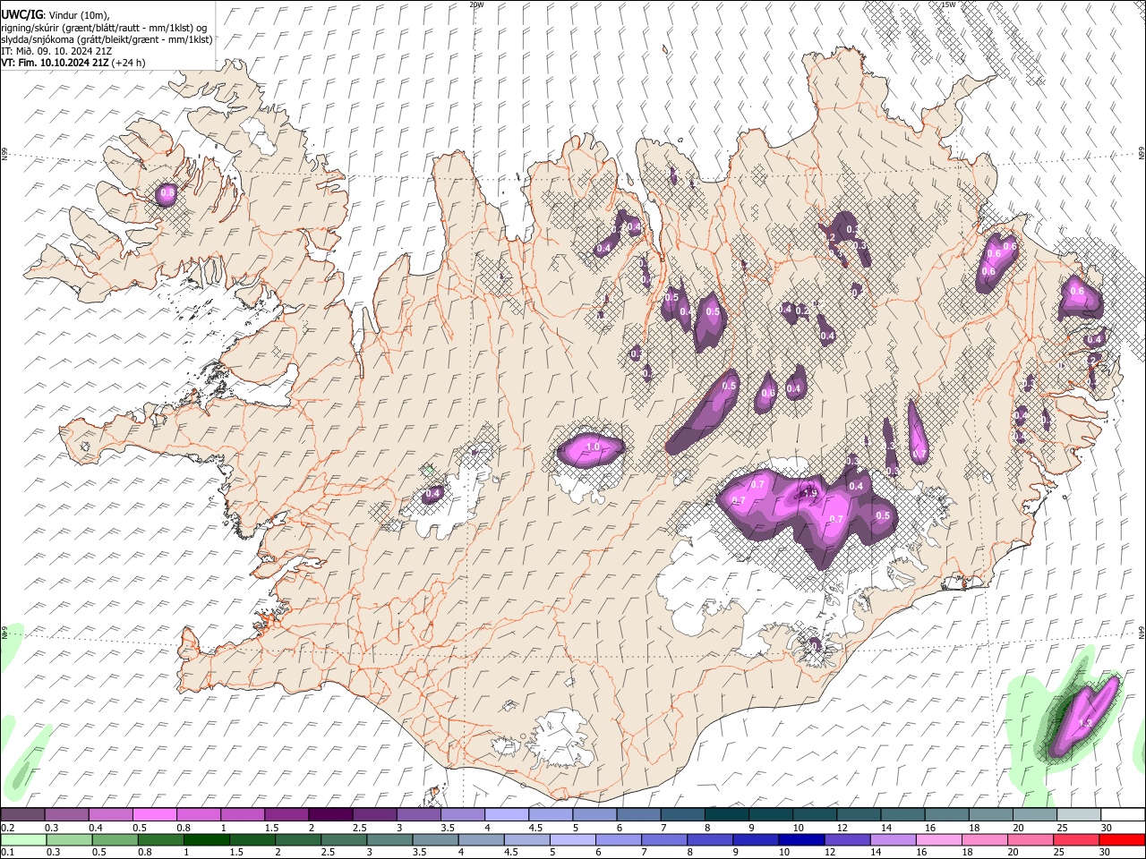Image resolution: width=1146 pixels, height=859 pixels.
Task: Pick the light violet swatch labeled 14
Action: (x=893, y=839)
